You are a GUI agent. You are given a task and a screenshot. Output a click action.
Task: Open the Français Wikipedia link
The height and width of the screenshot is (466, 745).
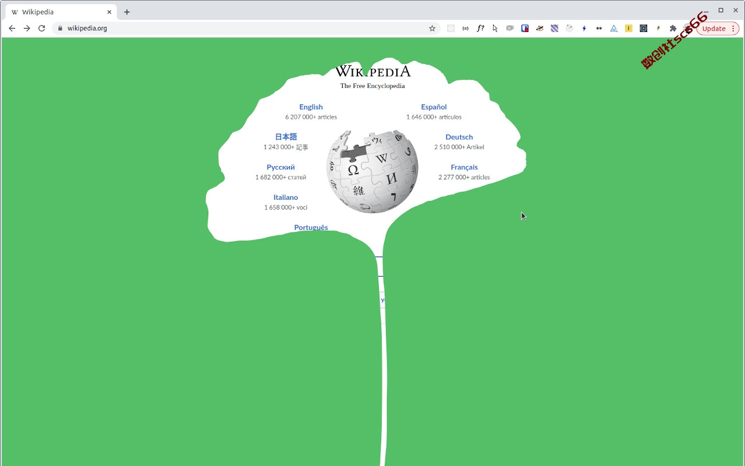click(464, 167)
